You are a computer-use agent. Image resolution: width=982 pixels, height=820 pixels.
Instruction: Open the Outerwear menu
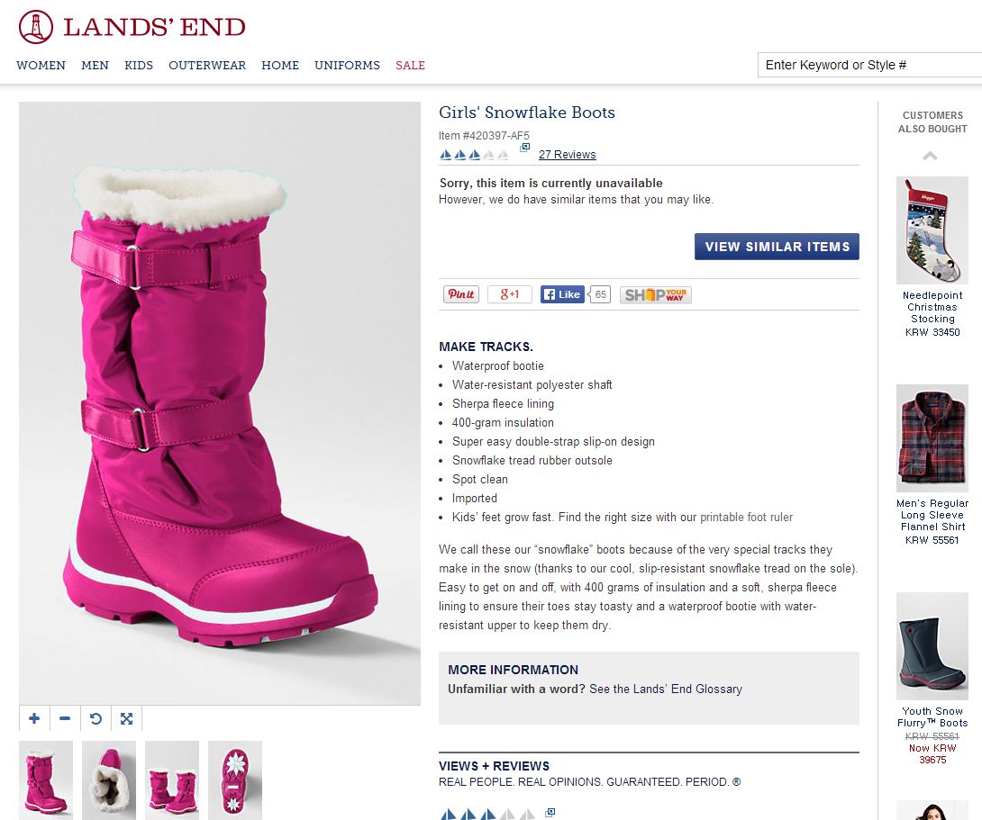pyautogui.click(x=207, y=65)
